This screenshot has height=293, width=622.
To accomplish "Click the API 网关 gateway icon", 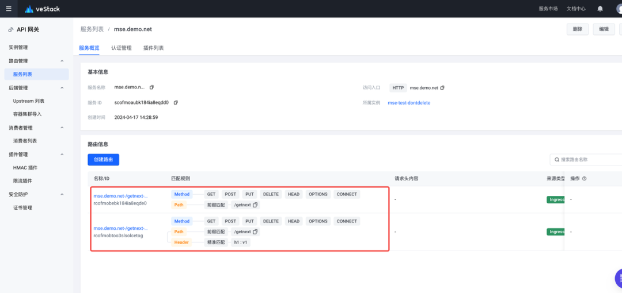I will click(11, 30).
